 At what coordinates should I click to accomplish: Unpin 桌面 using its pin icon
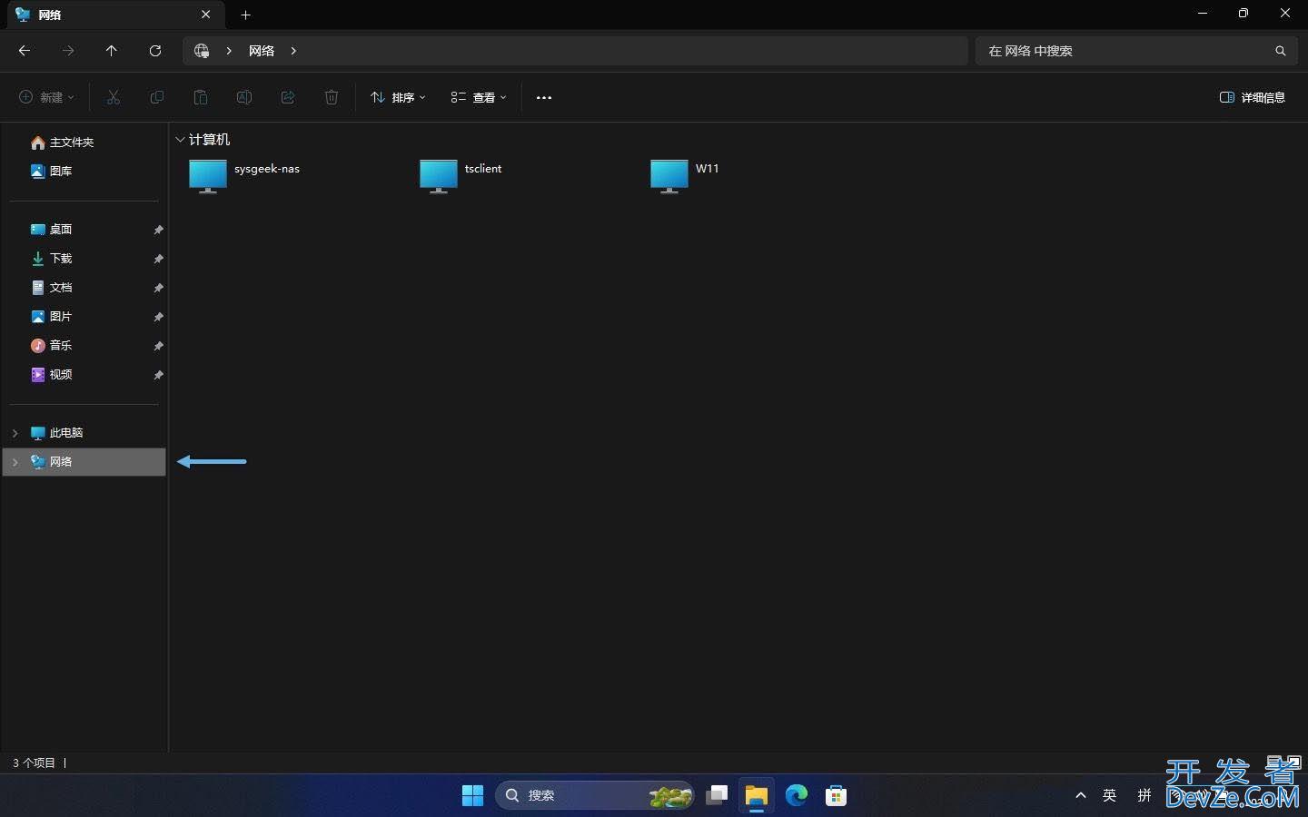[158, 230]
